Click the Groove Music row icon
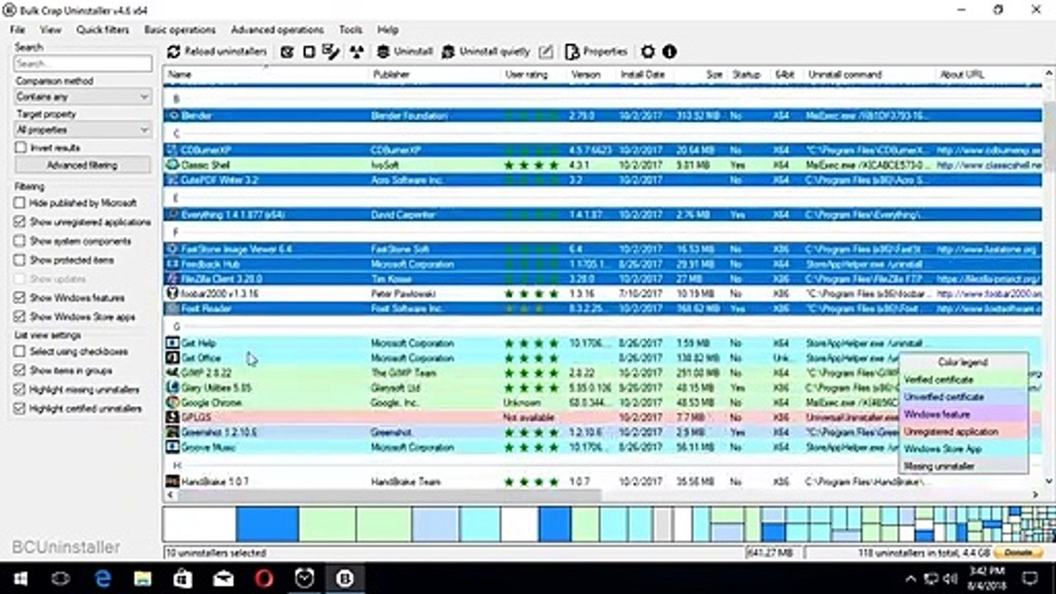The image size is (1056, 594). point(172,447)
